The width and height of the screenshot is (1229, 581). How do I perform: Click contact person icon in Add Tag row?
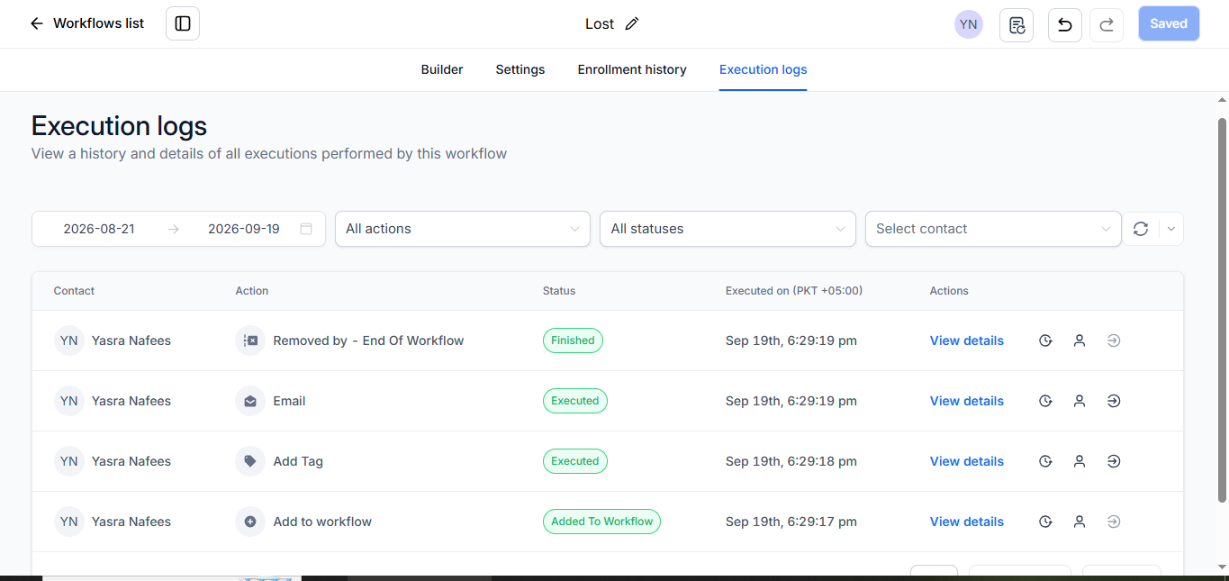pos(1080,461)
